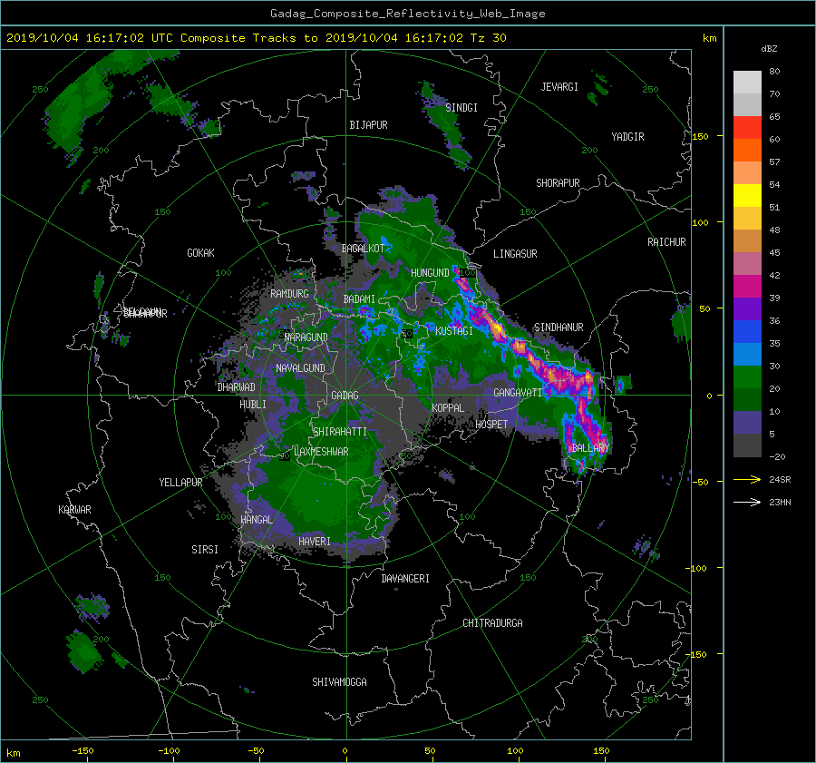Screen dimensions: 816x763
Task: Click the green 30 dBZ legend swatch
Action: pyautogui.click(x=747, y=377)
